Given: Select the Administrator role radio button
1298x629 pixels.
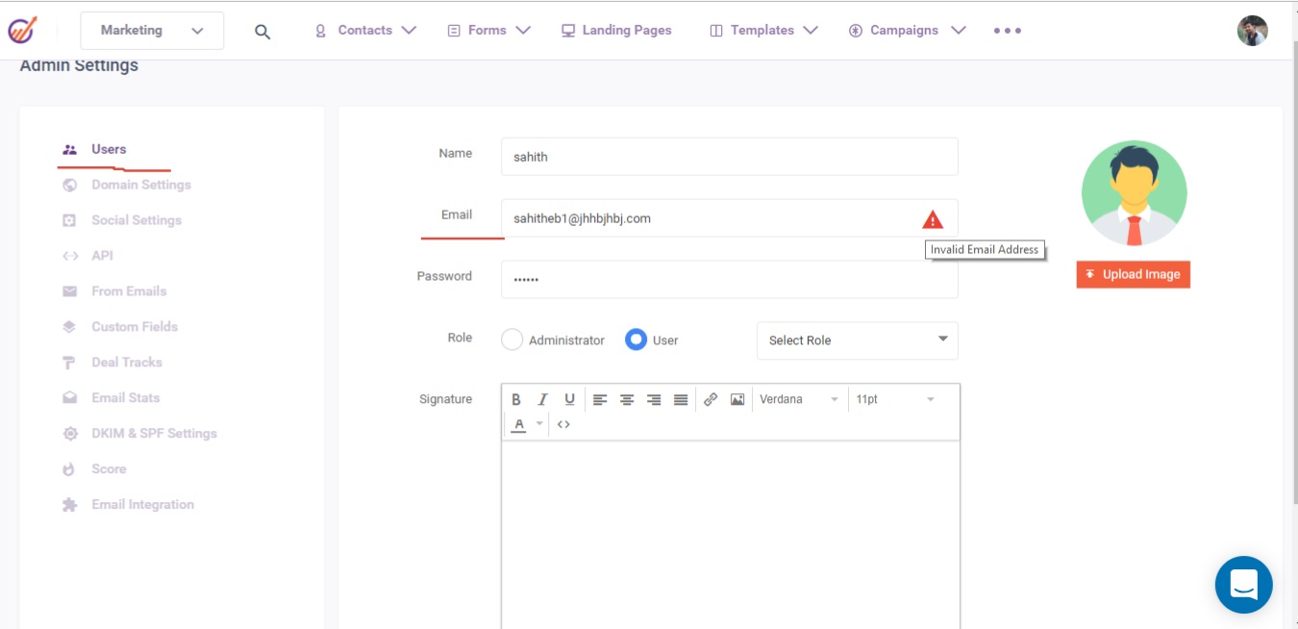Looking at the screenshot, I should point(512,340).
